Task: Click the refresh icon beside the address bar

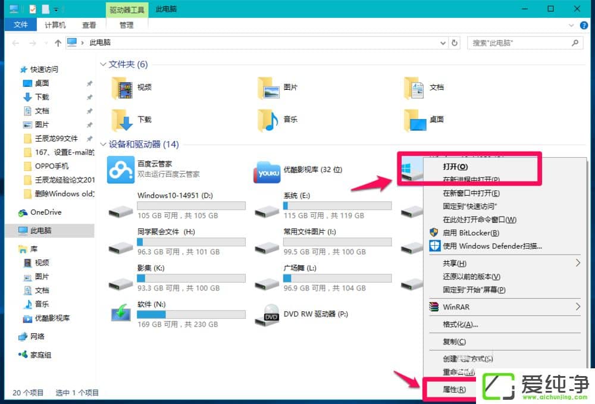Action: (x=453, y=43)
